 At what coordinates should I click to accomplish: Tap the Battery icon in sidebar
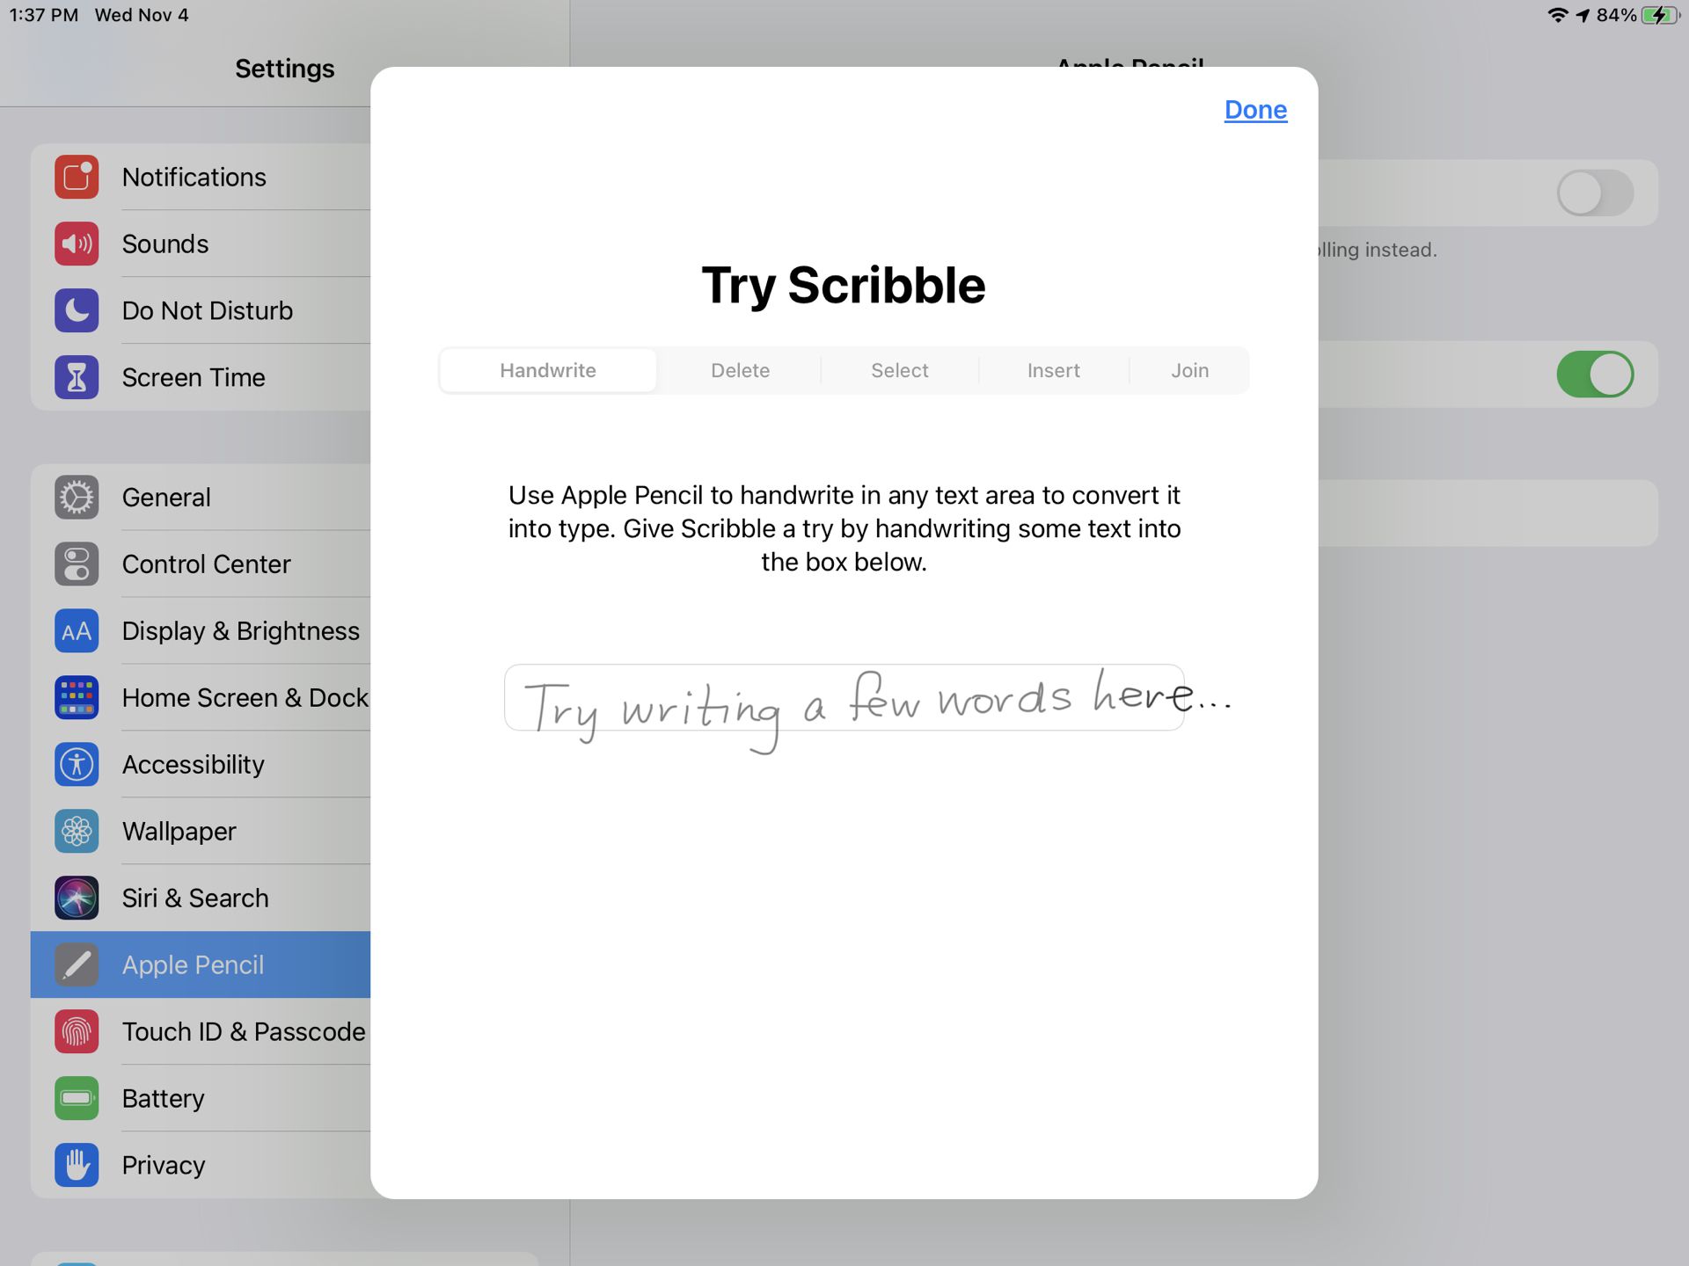77,1098
